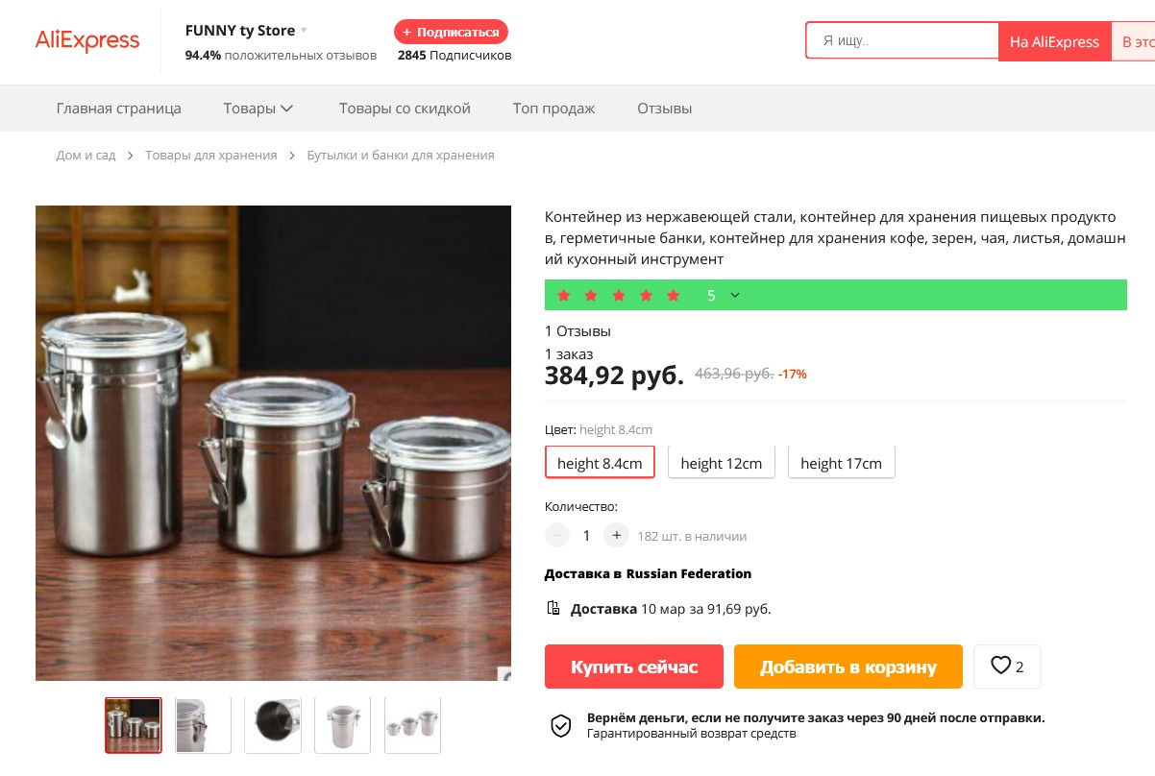
Task: Click the minus quantity icon
Action: click(557, 535)
